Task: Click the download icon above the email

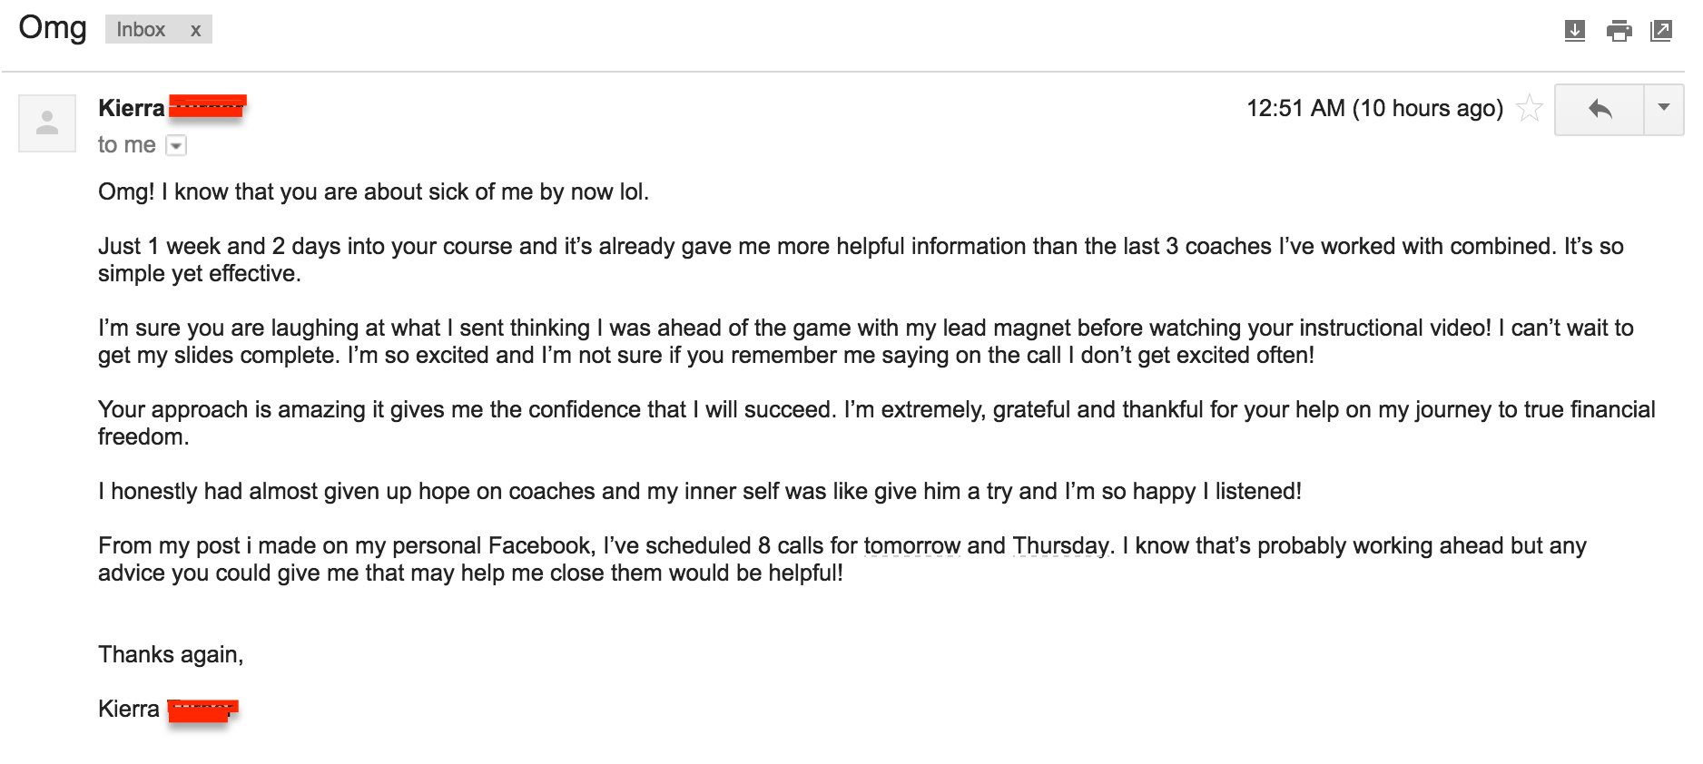Action: (1575, 31)
